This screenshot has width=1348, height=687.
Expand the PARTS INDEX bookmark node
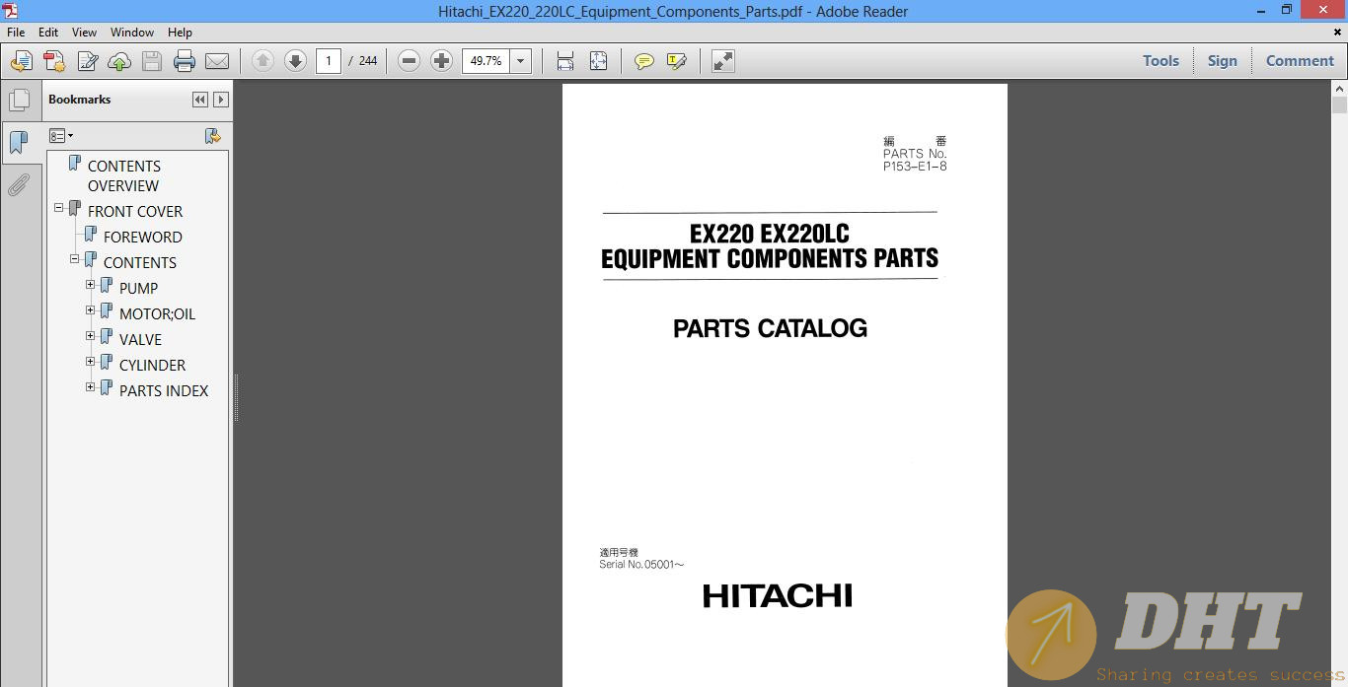(91, 387)
